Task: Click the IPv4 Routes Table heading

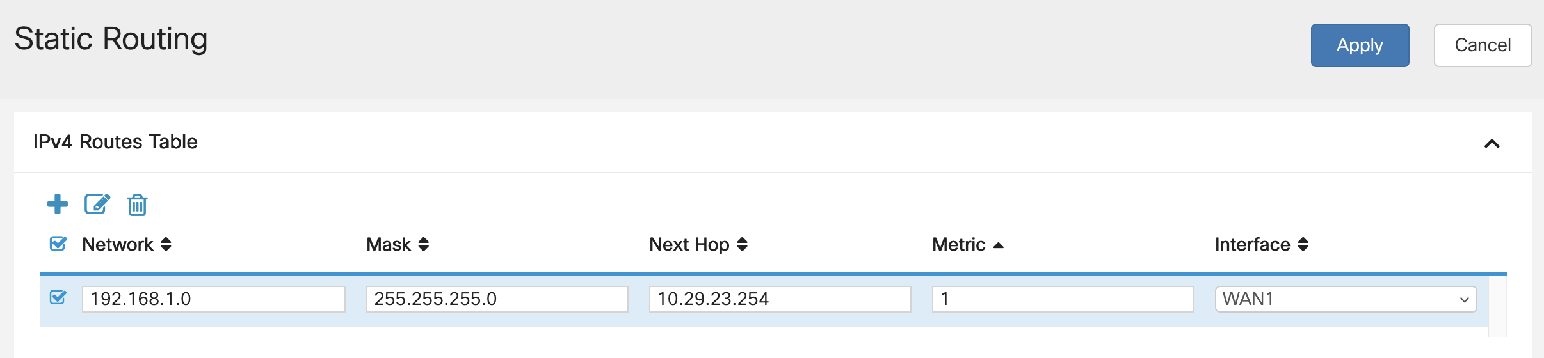Action: click(115, 142)
